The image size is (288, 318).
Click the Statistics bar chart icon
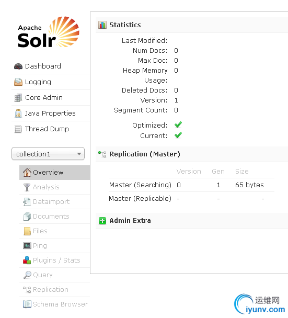(102, 25)
